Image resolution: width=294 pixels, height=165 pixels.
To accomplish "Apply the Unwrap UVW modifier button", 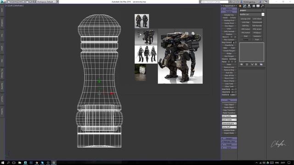I will tap(245, 19).
